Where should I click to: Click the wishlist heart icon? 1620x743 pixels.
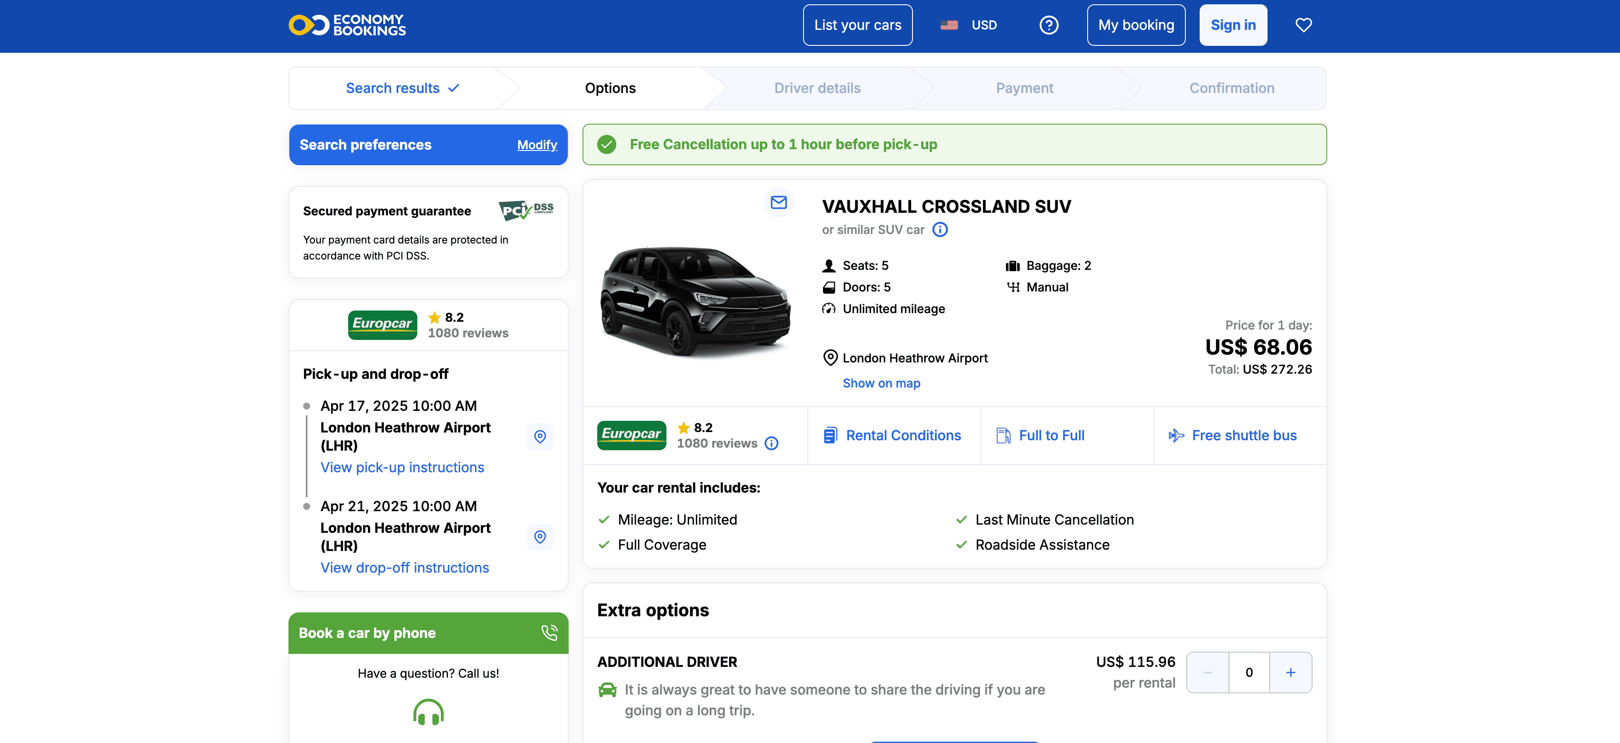pyautogui.click(x=1303, y=25)
